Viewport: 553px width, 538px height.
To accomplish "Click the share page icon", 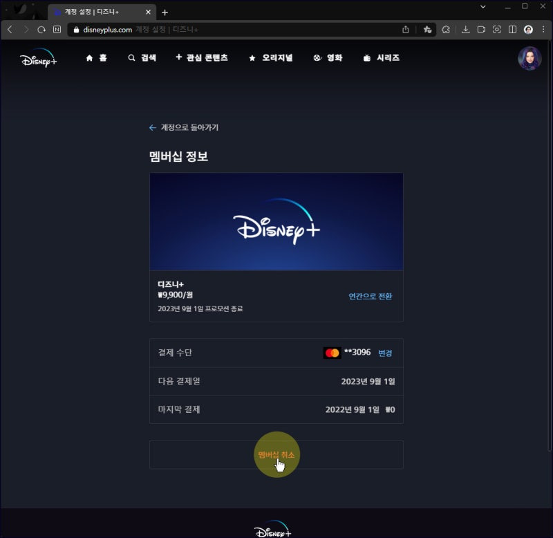I will 406,30.
